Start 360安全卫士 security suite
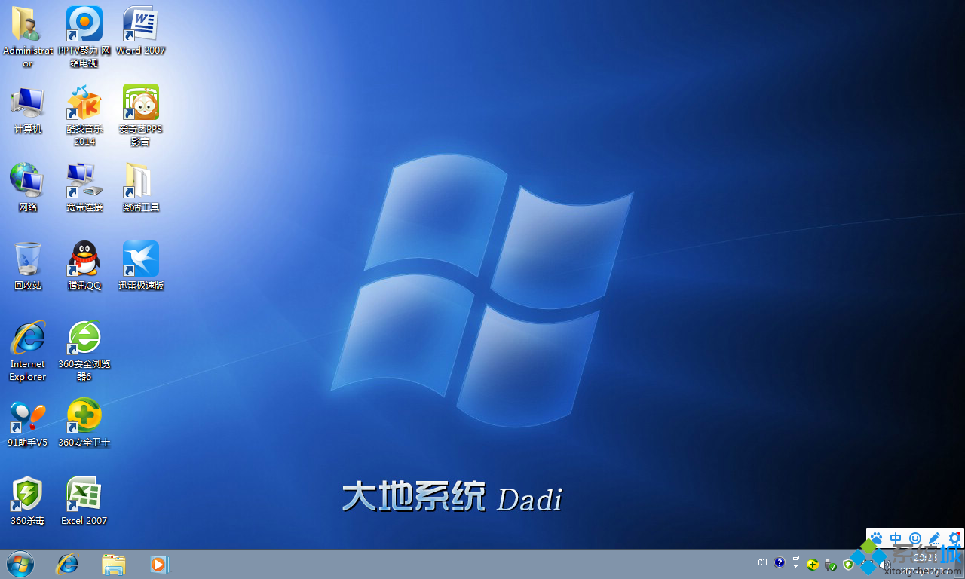965x579 pixels. pos(84,413)
